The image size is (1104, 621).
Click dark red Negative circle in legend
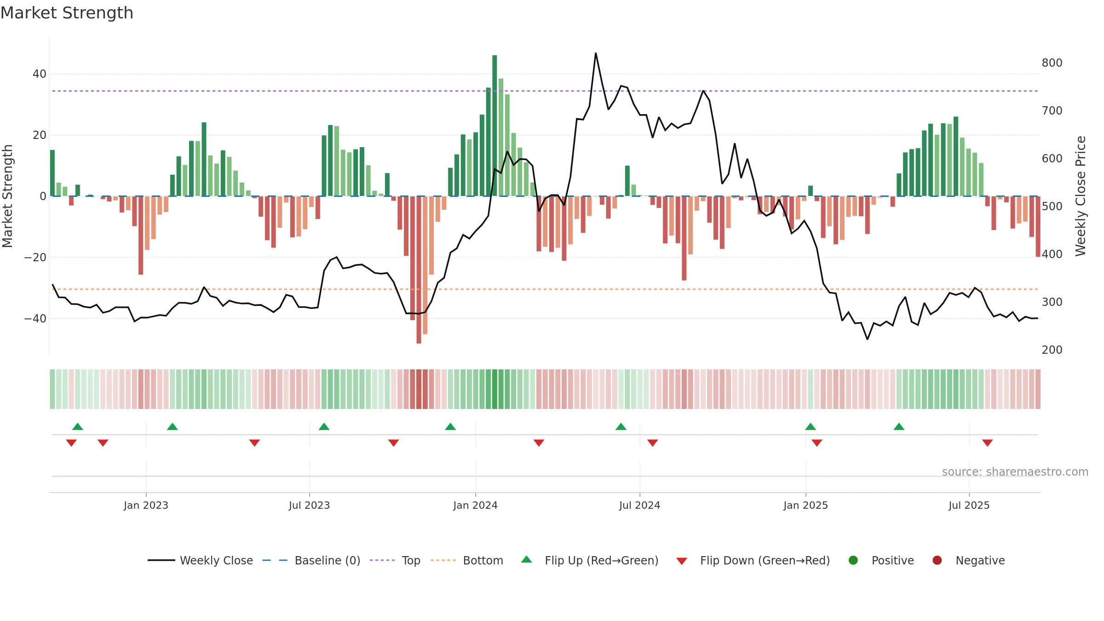coord(937,560)
